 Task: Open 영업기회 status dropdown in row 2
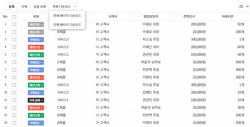(36, 32)
